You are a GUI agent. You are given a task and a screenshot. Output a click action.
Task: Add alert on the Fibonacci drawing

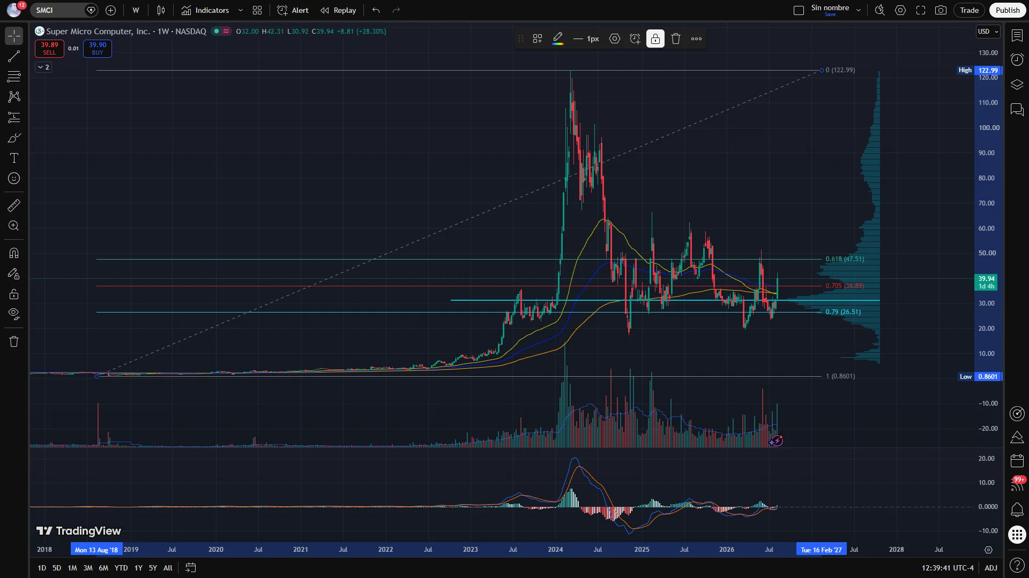635,39
